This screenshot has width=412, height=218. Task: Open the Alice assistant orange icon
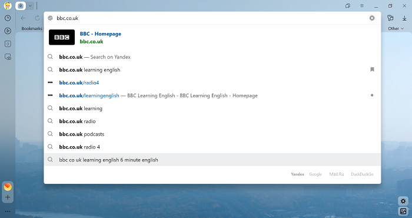click(8, 187)
